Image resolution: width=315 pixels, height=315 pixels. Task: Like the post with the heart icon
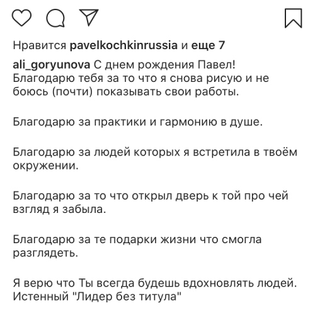coord(21,18)
